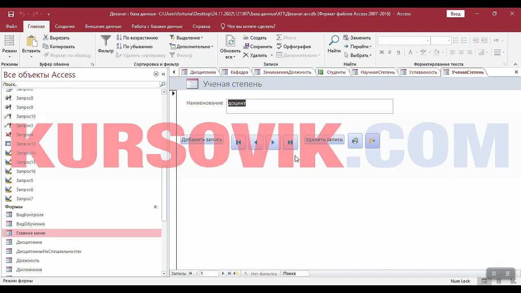Open ДисциплиныНаСпециальностях form

pyautogui.click(x=81, y=251)
